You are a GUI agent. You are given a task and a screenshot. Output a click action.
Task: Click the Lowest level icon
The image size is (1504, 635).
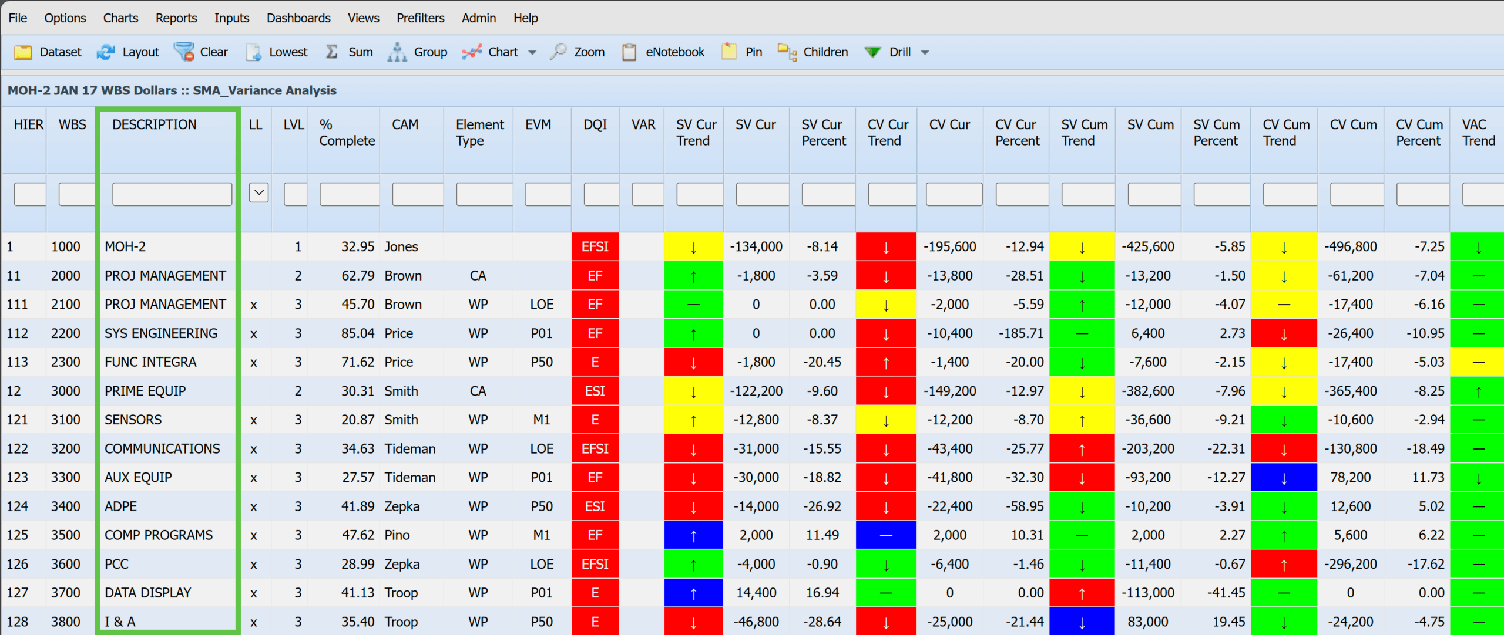pos(253,52)
